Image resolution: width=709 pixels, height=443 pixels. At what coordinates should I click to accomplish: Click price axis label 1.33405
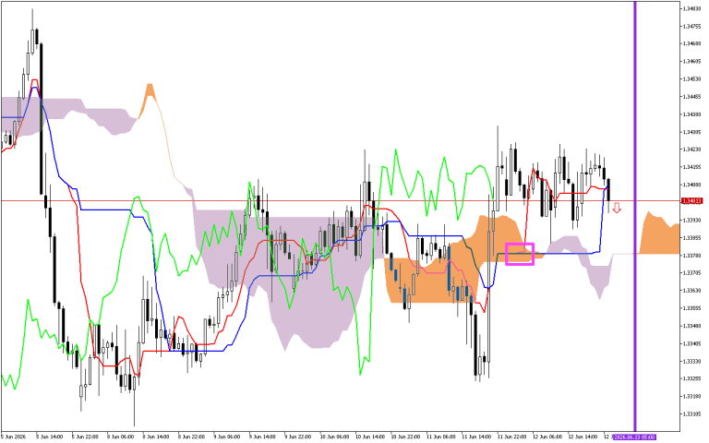691,343
